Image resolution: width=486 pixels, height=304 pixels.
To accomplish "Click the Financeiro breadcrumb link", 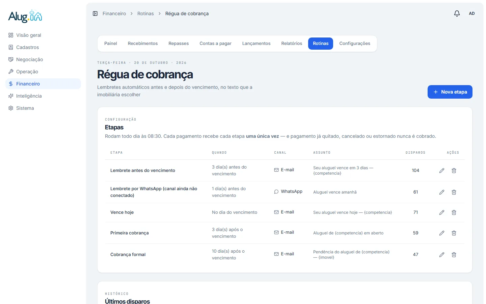I will point(114,14).
